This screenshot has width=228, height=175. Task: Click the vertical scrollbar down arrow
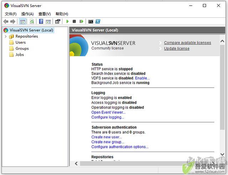point(222,154)
